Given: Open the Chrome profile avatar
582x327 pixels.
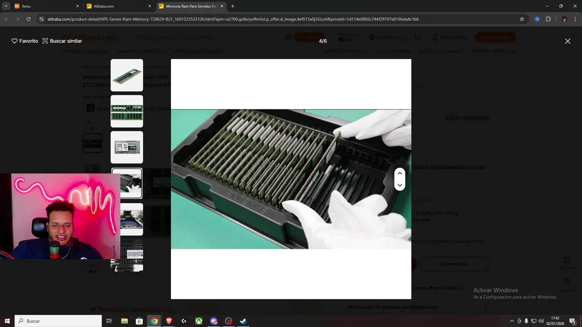Looking at the screenshot, I should 564,19.
